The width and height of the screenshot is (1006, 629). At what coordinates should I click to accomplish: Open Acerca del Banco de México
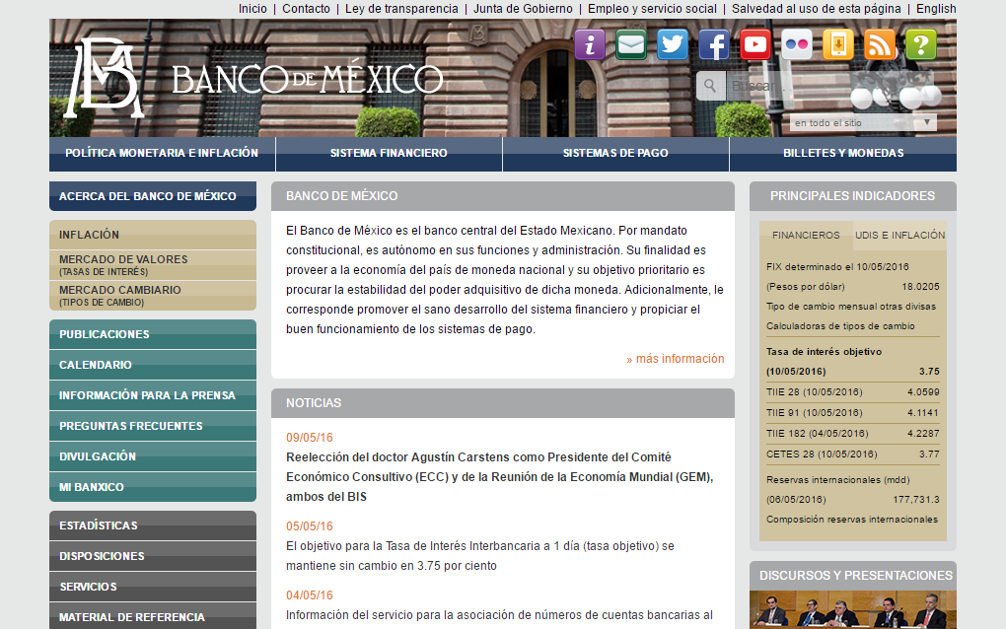point(153,196)
